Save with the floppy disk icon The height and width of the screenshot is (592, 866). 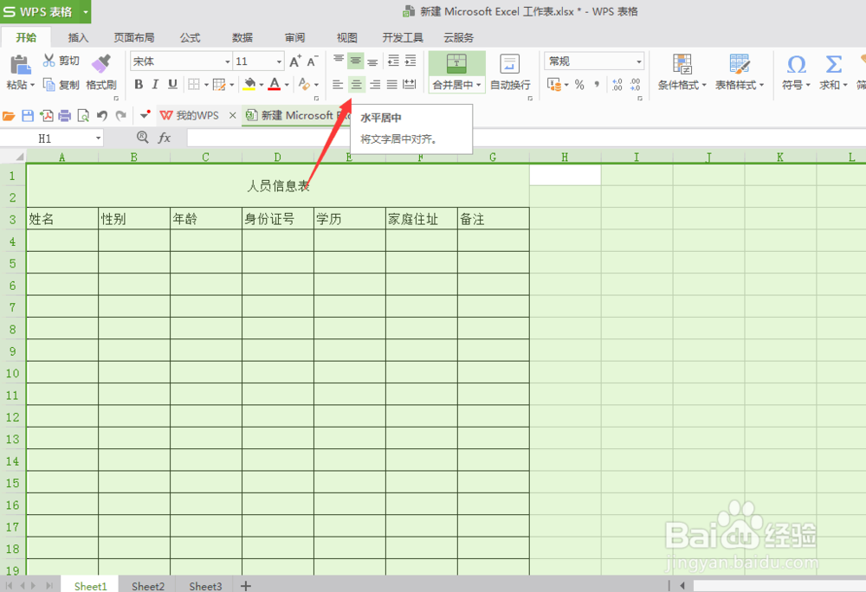click(28, 115)
